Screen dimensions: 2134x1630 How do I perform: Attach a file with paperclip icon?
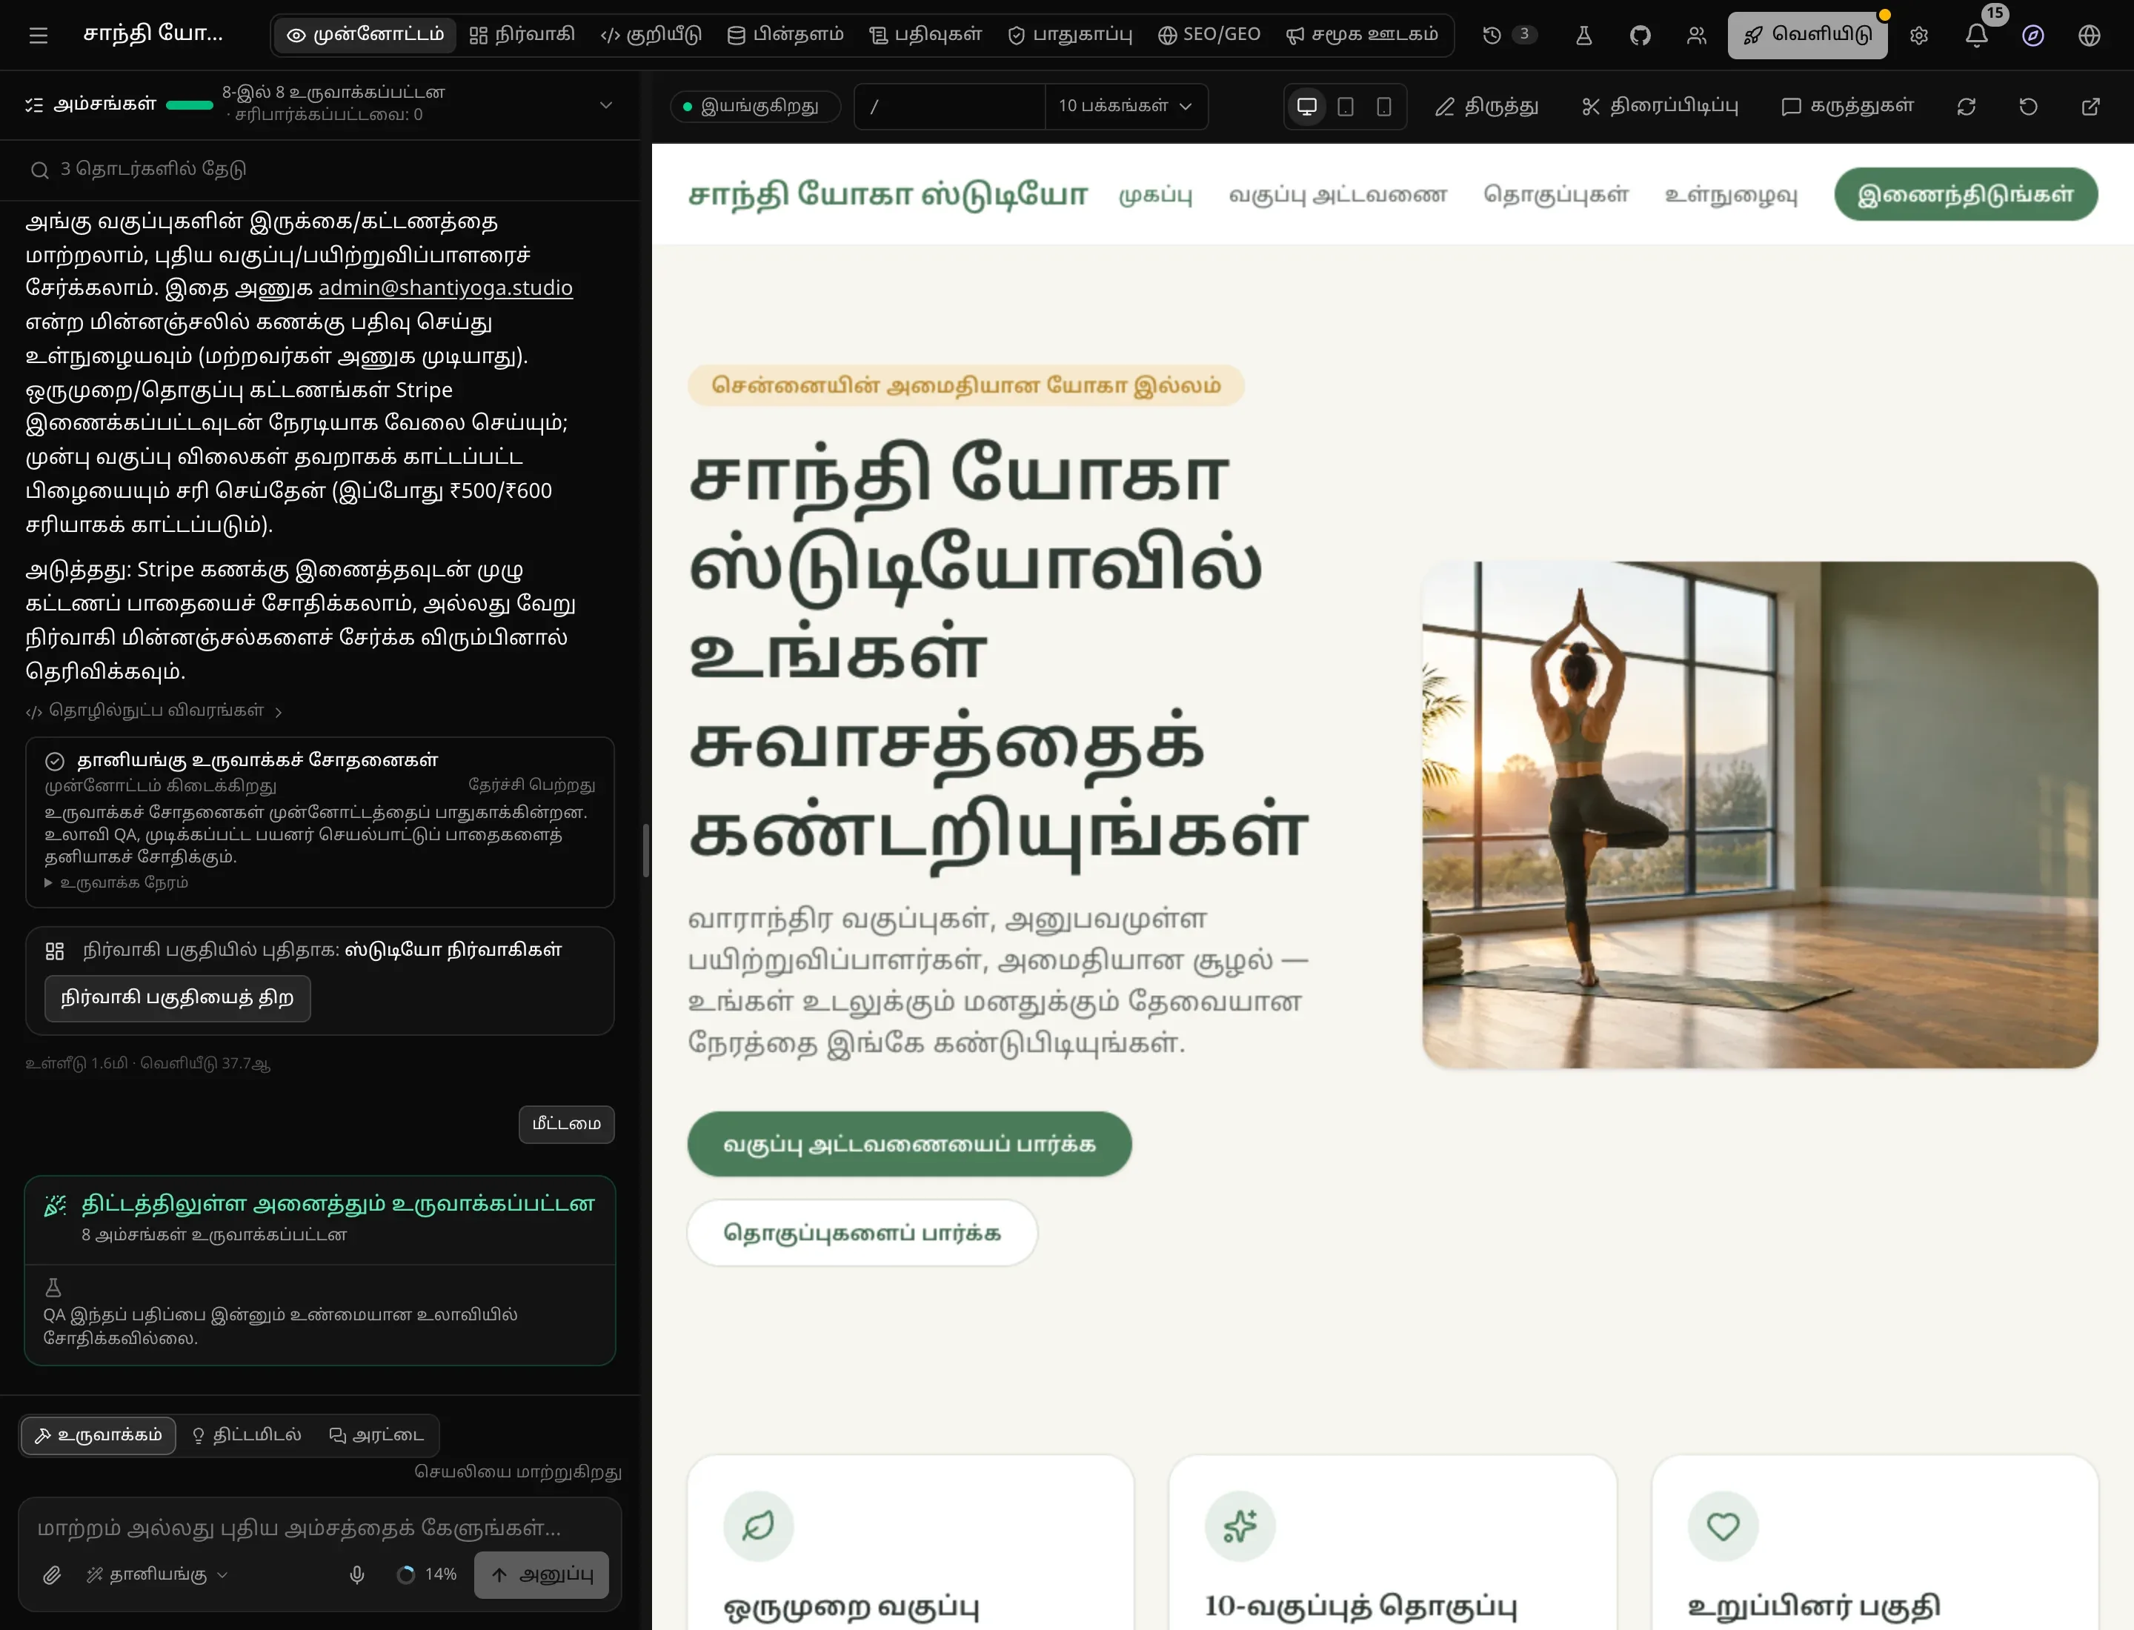(53, 1574)
